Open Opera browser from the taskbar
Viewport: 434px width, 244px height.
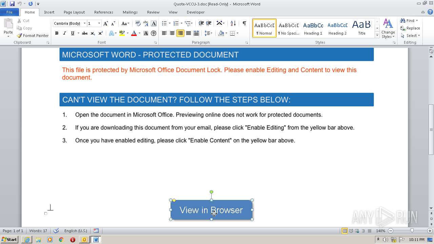coord(73,240)
